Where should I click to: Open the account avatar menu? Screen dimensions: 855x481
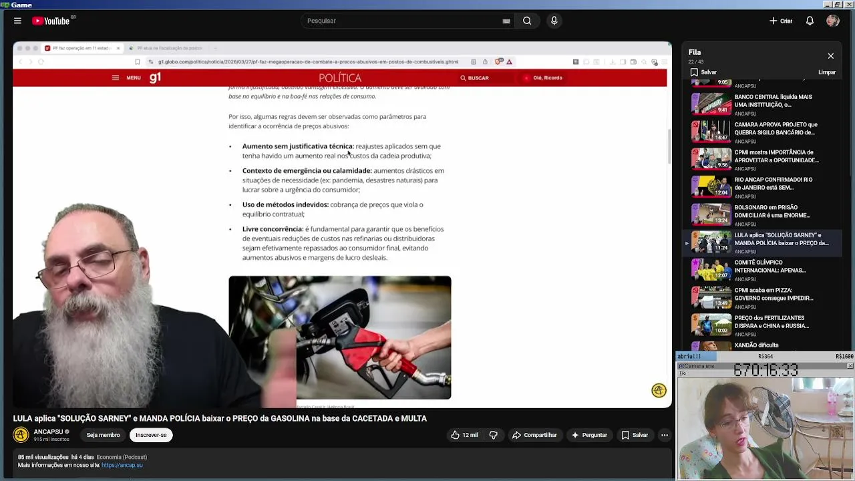(x=832, y=21)
